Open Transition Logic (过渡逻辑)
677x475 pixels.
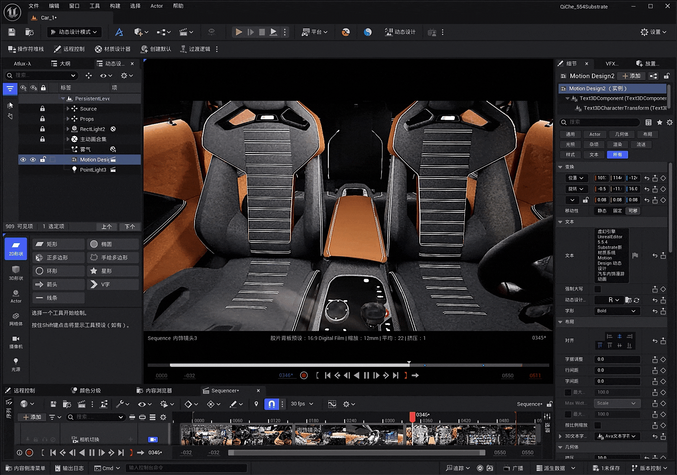[x=195, y=49]
